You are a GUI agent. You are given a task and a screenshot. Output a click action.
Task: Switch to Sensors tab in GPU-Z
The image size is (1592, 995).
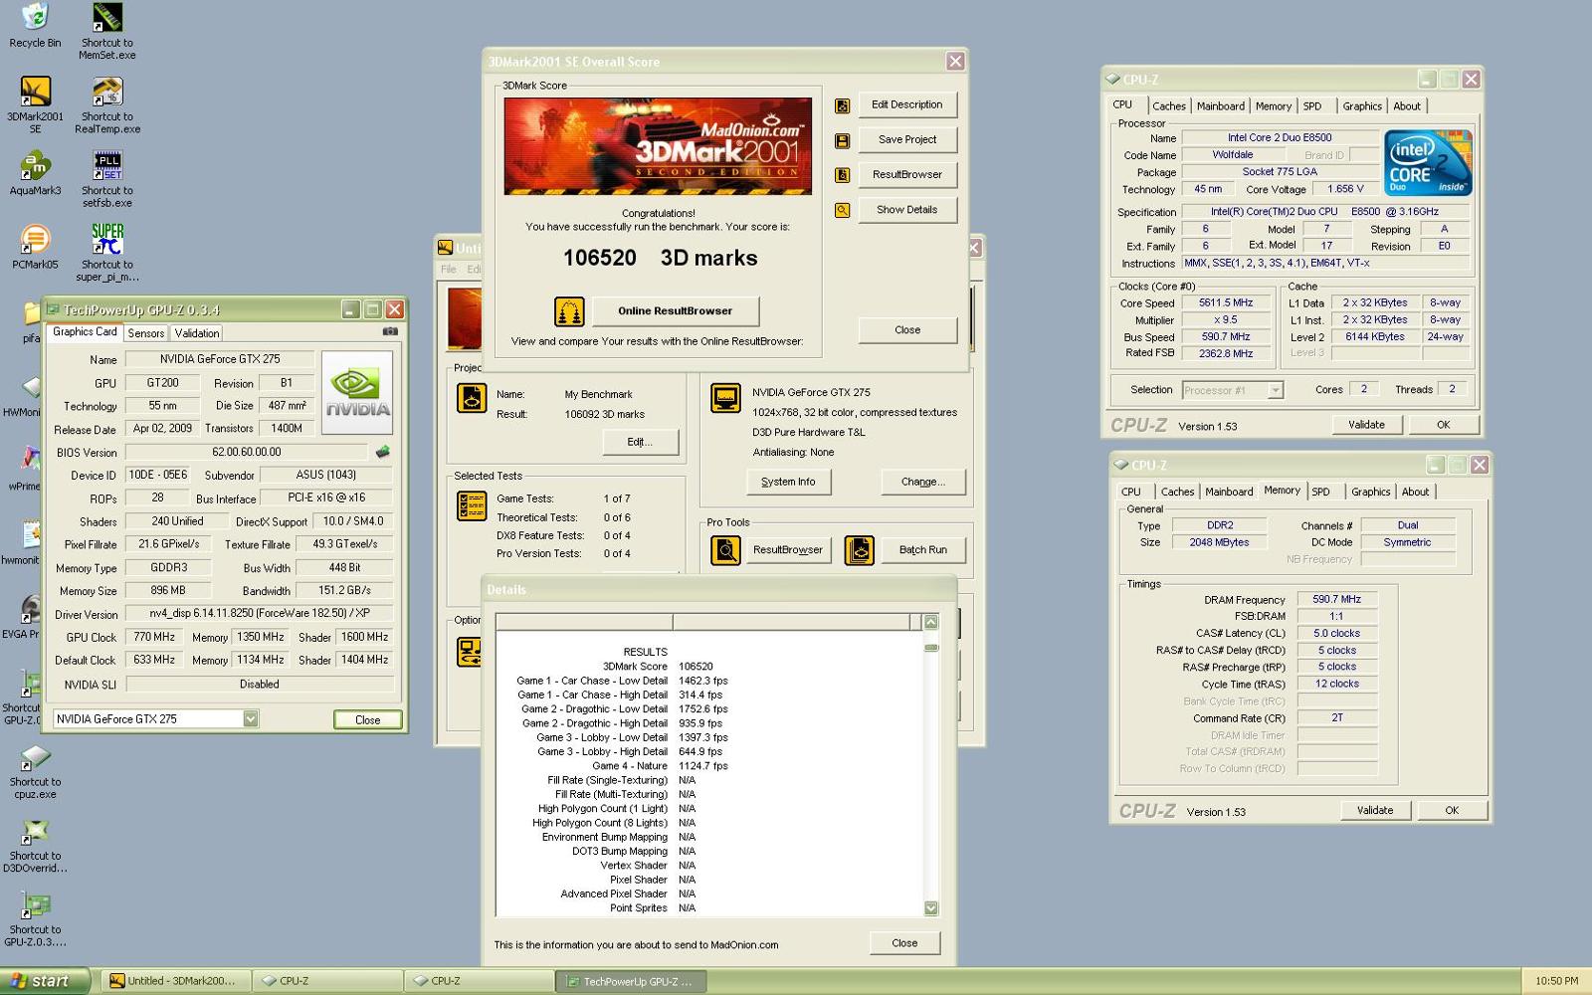tap(145, 333)
